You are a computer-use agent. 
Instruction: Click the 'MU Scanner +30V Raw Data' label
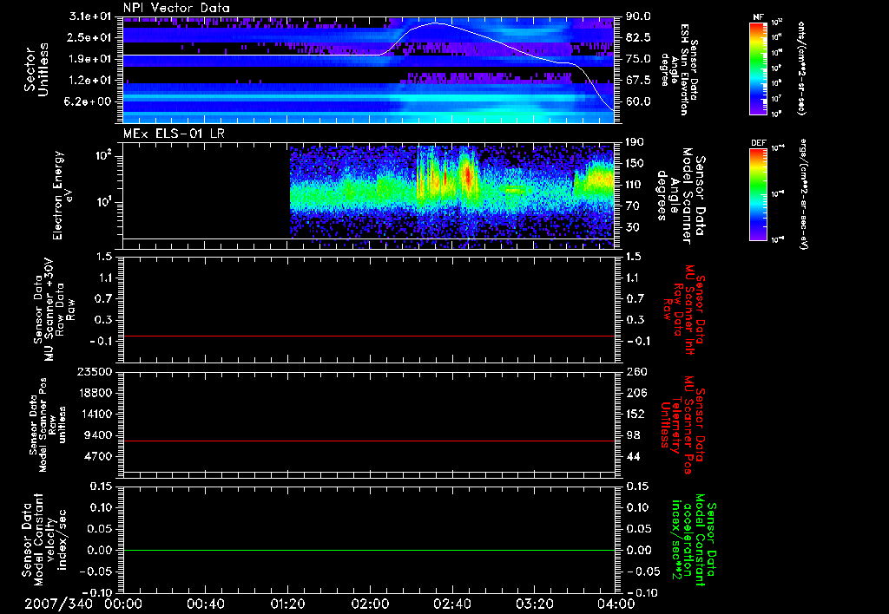click(x=55, y=310)
